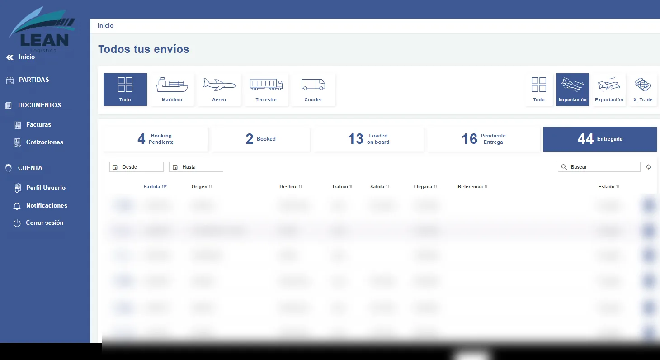The image size is (660, 360).
Task: Open the Hasta date field
Action: point(196,167)
